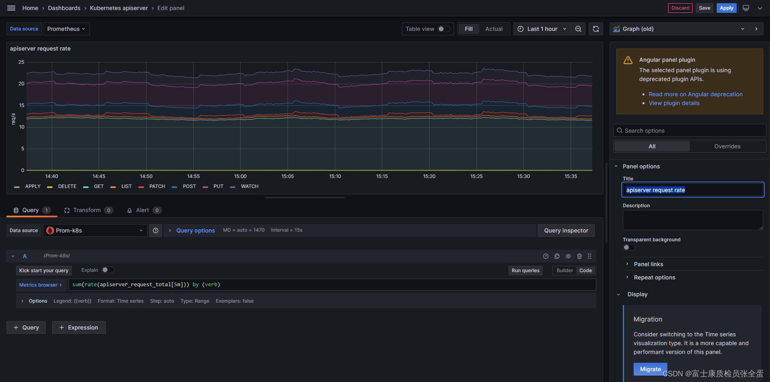Click Kick start your query

tap(44, 271)
